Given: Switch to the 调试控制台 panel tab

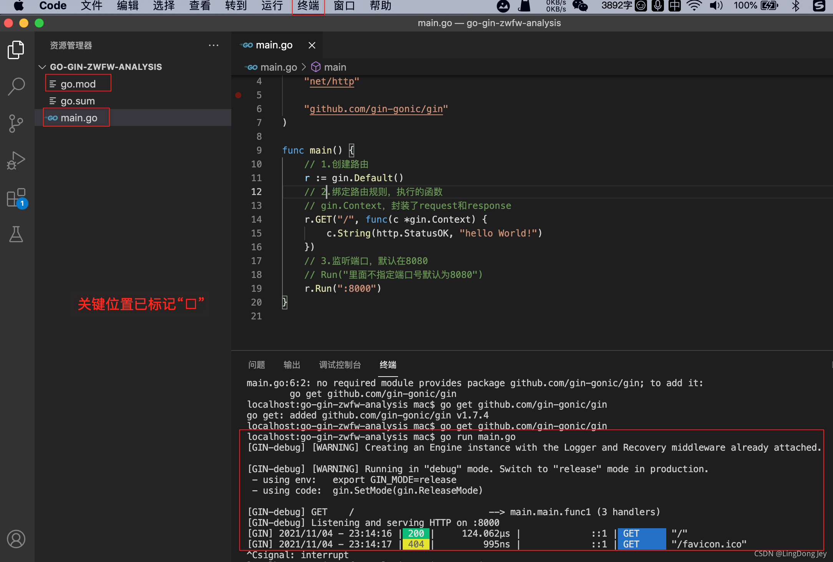Looking at the screenshot, I should (340, 365).
